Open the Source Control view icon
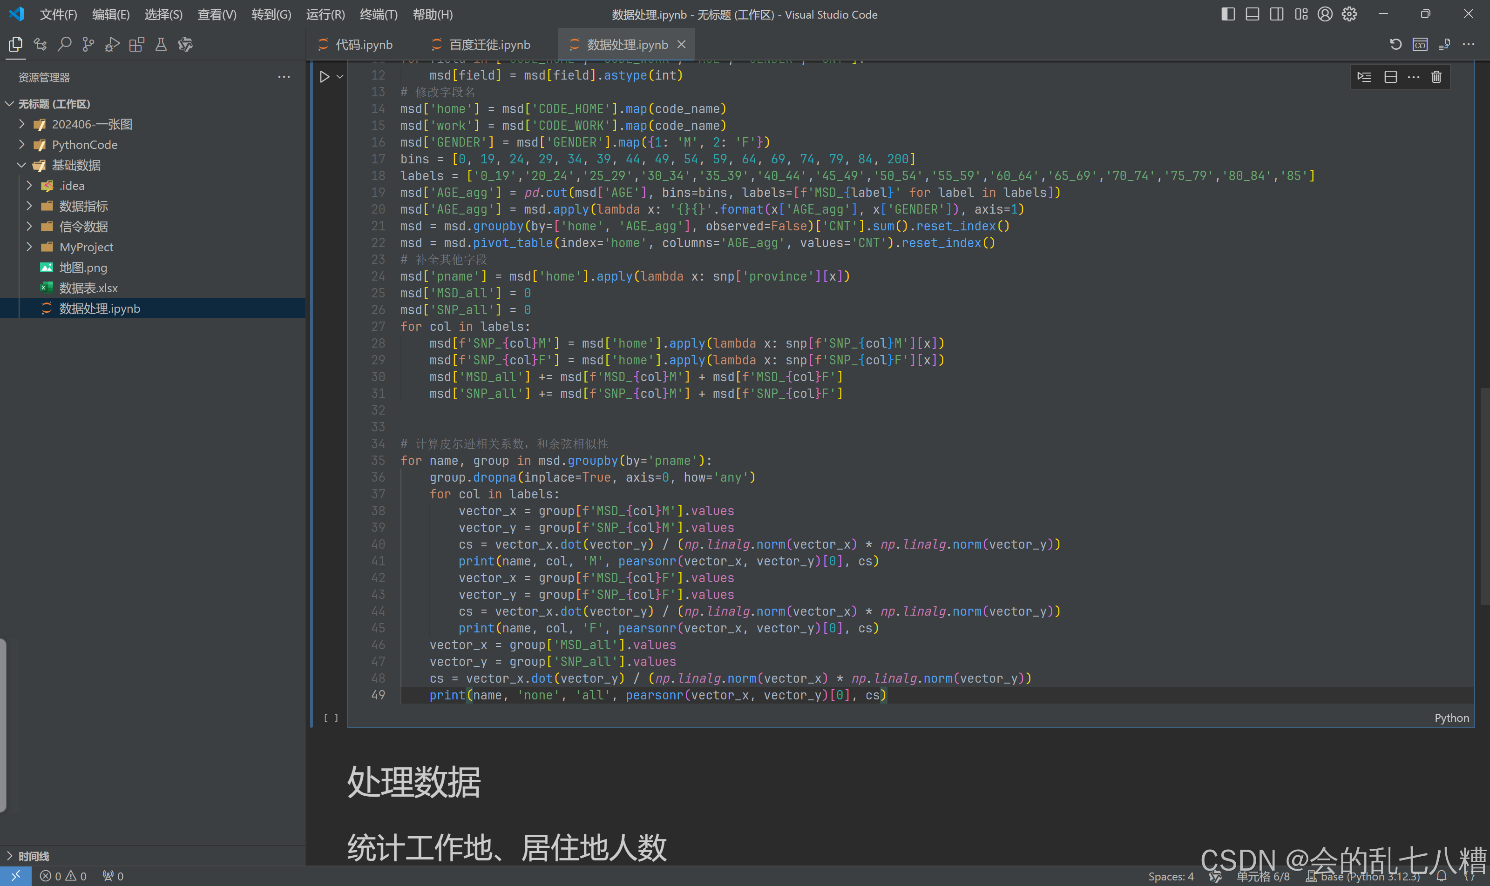Viewport: 1490px width, 886px height. (88, 44)
